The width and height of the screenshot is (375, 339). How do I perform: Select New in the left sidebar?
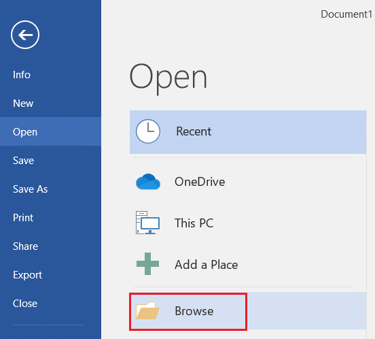(x=23, y=103)
